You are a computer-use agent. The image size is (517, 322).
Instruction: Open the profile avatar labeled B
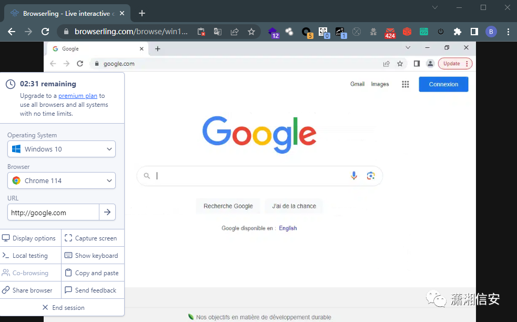pyautogui.click(x=491, y=32)
